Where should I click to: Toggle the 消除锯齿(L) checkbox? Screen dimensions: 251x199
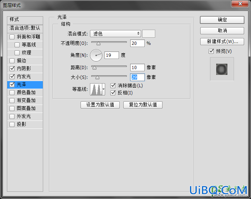pos(113,86)
